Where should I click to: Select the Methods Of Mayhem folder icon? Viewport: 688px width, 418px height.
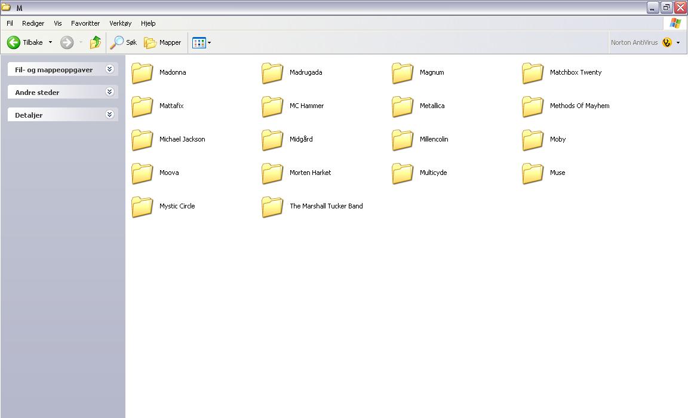[533, 106]
